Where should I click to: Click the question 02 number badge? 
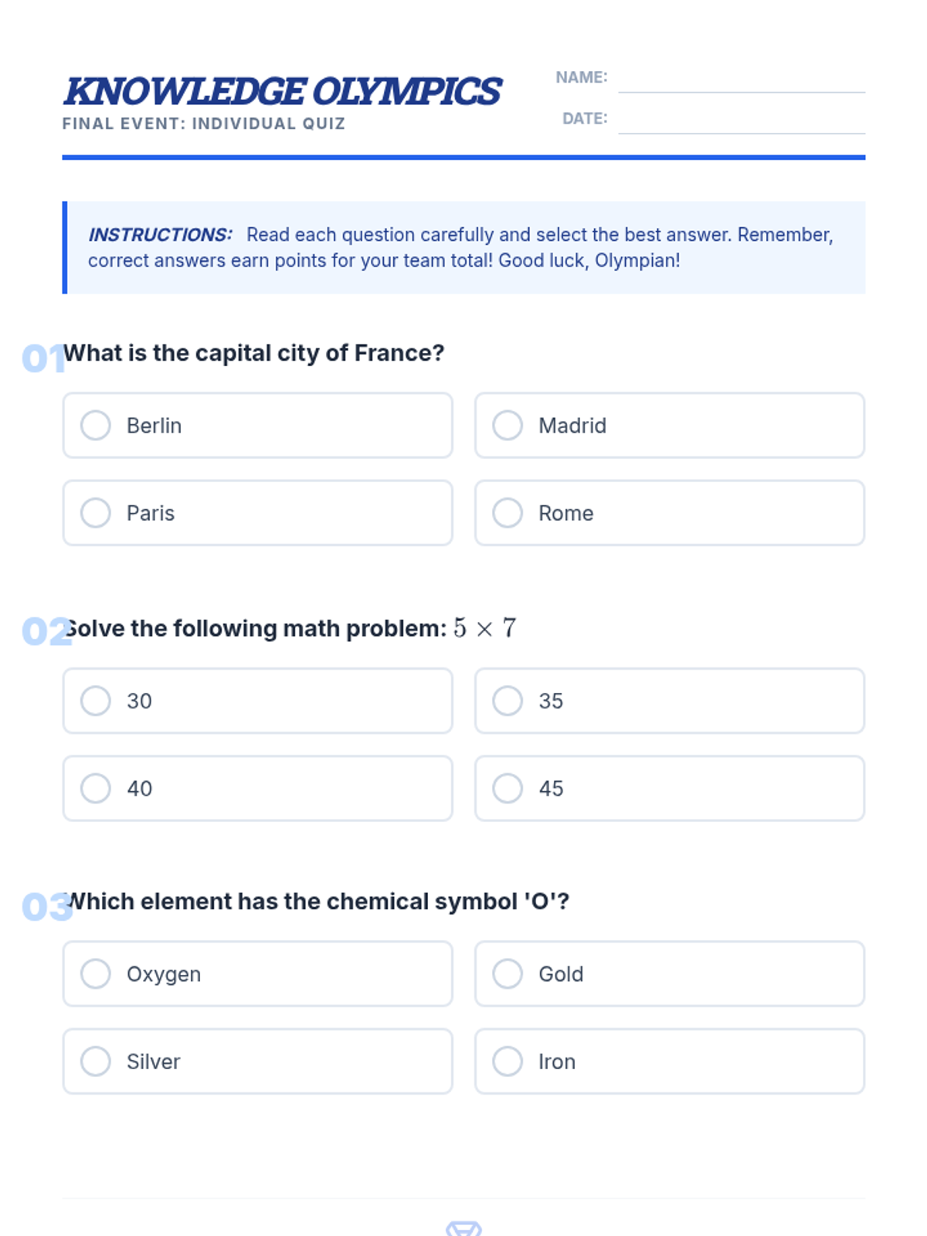[43, 632]
